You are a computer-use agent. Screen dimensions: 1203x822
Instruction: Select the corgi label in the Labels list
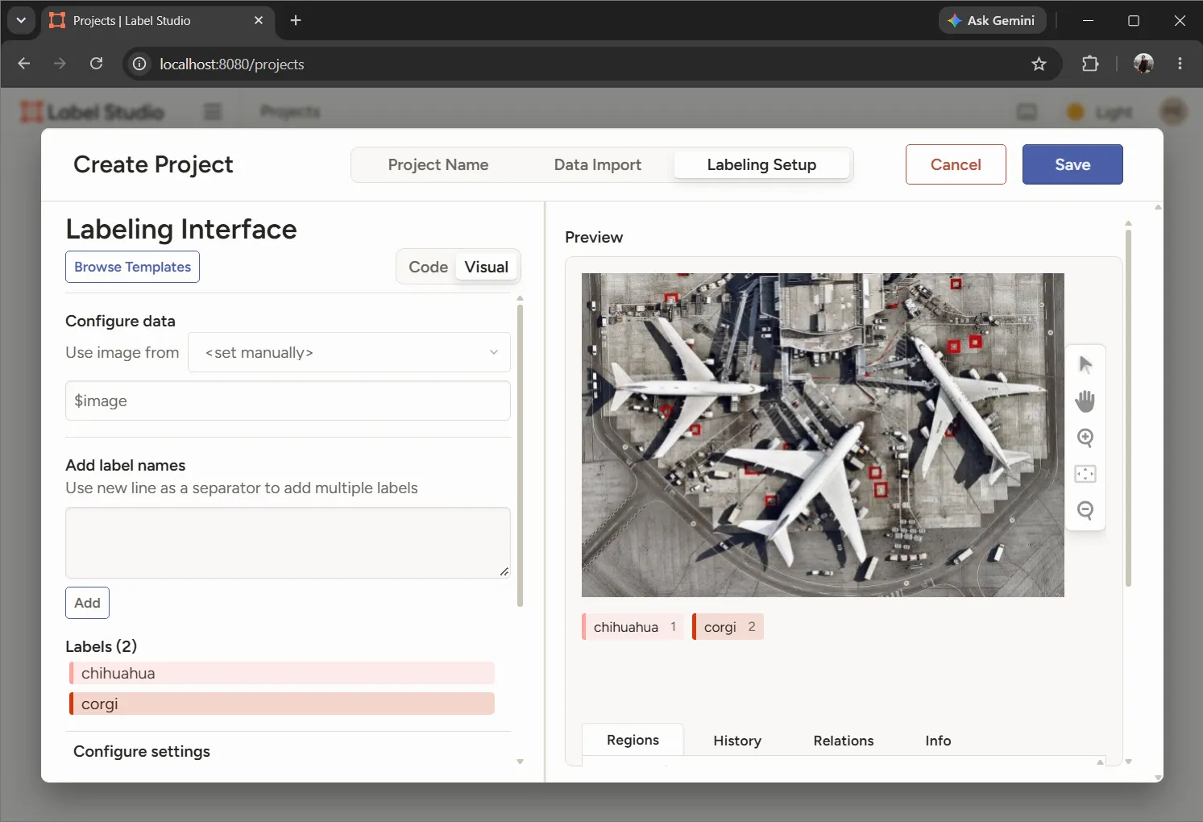282,704
